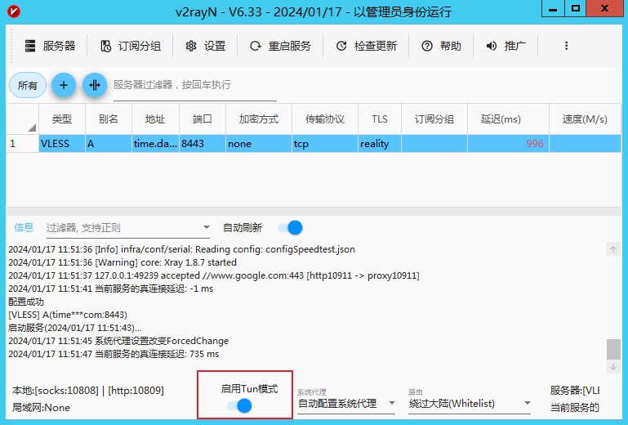The width and height of the screenshot is (628, 425).
Task: Click the log line Xray 1.8.7 started
Action: pyautogui.click(x=122, y=262)
